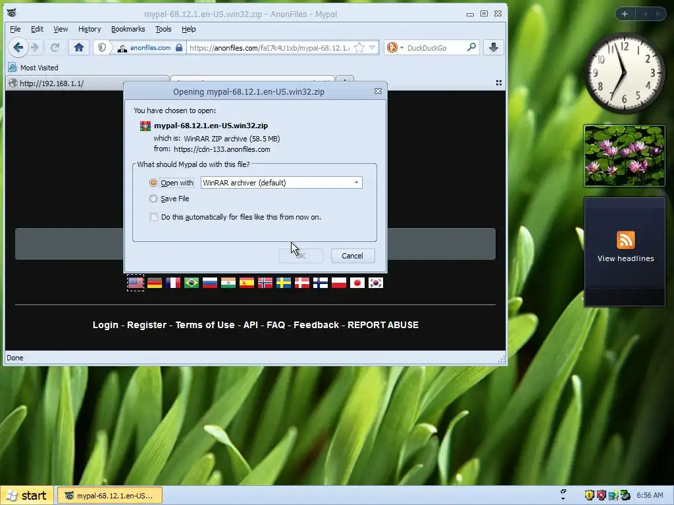Screen dimensions: 674x505
Task: Click Cancel in the Opening dialog
Action: point(353,256)
